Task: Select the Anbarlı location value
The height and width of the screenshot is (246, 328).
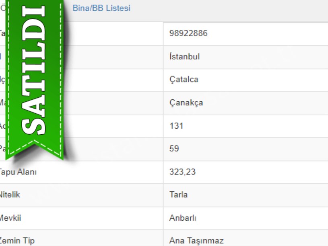Action: (x=183, y=218)
